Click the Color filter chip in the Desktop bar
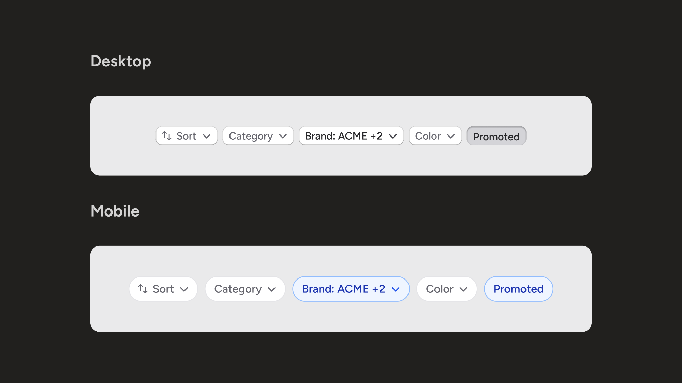 [435, 136]
